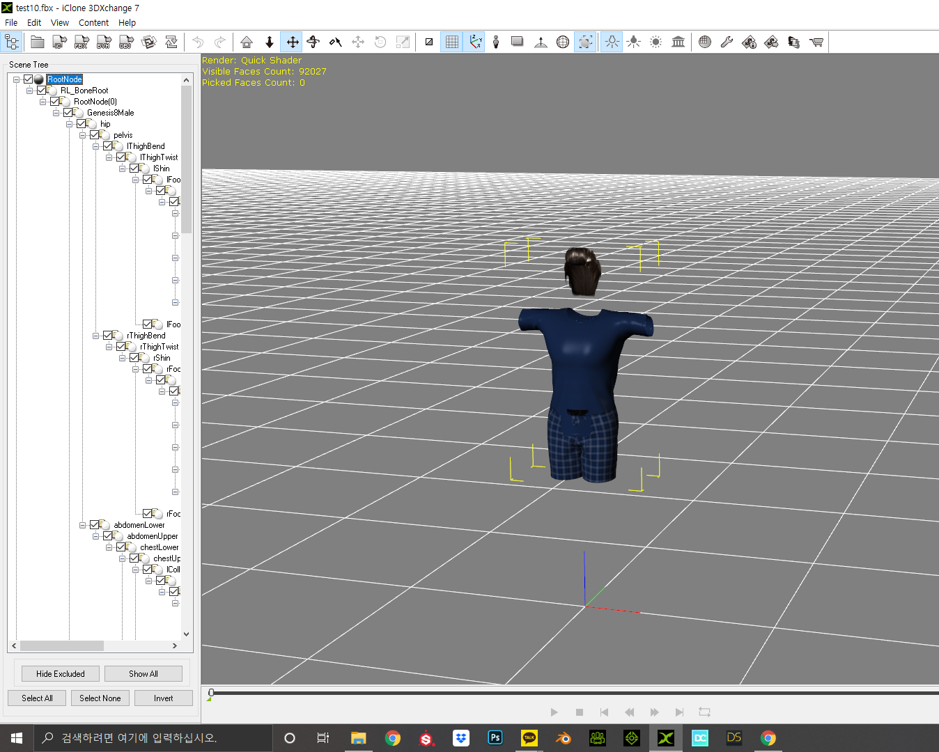939x752 pixels.
Task: Uncheck the pelvis node checkbox
Action: pos(95,135)
